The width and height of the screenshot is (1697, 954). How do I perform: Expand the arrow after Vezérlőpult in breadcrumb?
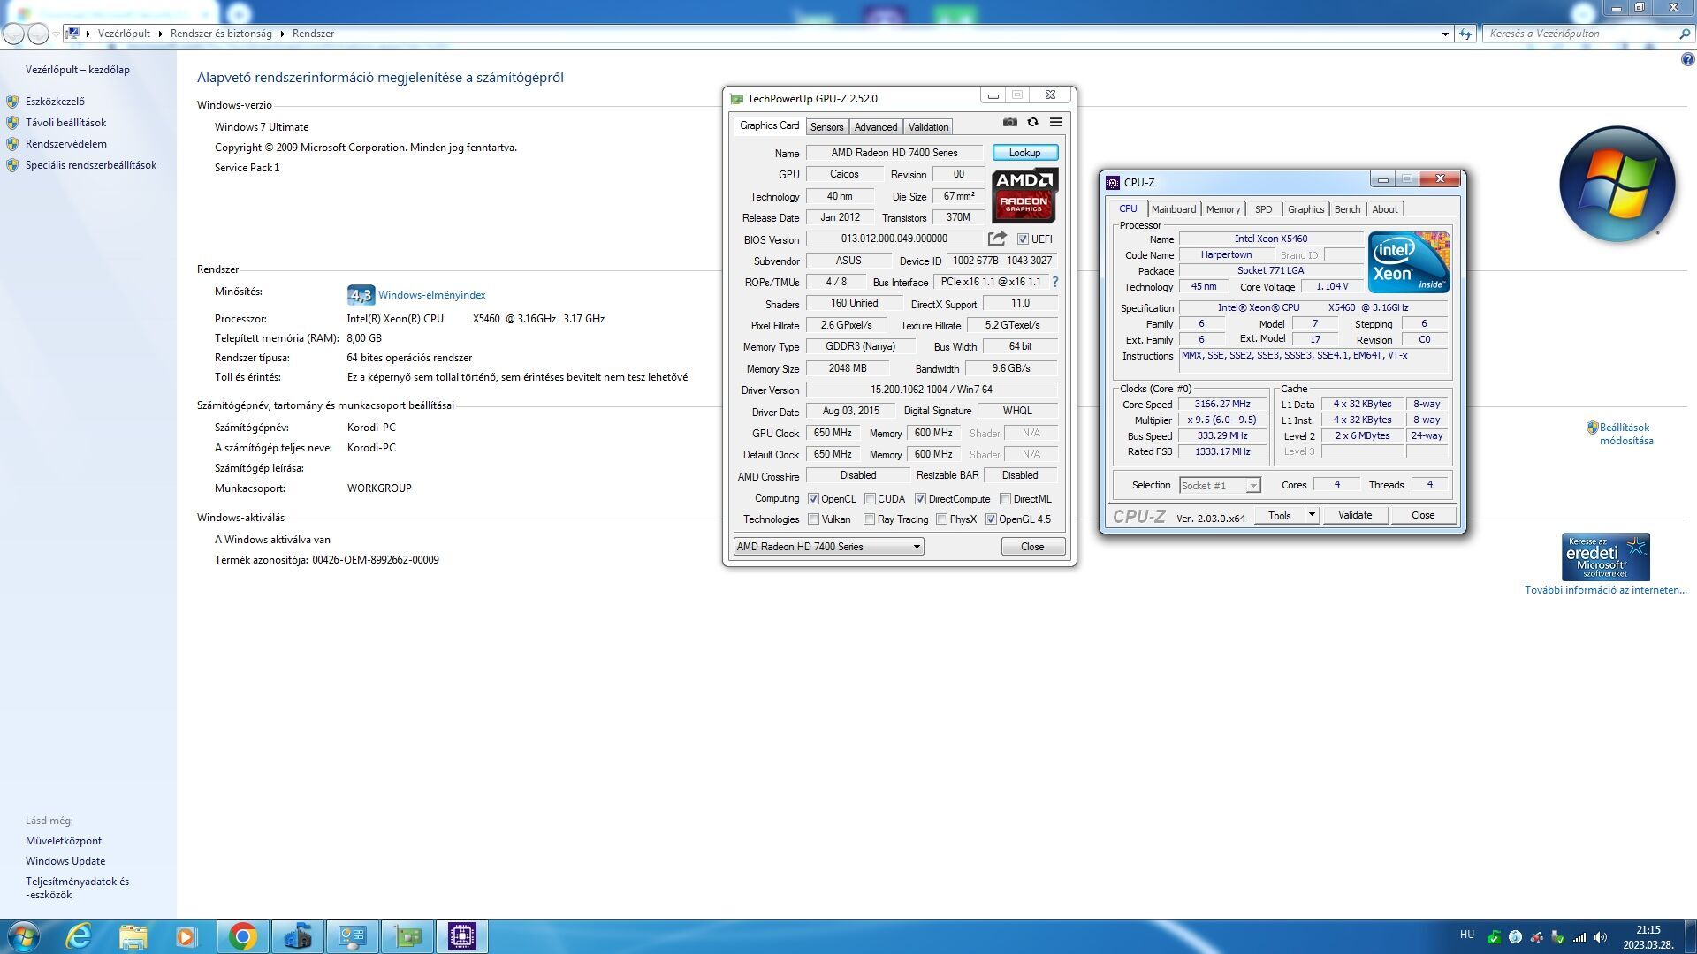161,34
